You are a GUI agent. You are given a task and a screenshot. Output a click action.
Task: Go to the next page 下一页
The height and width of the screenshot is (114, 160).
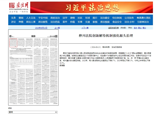tap(85, 28)
